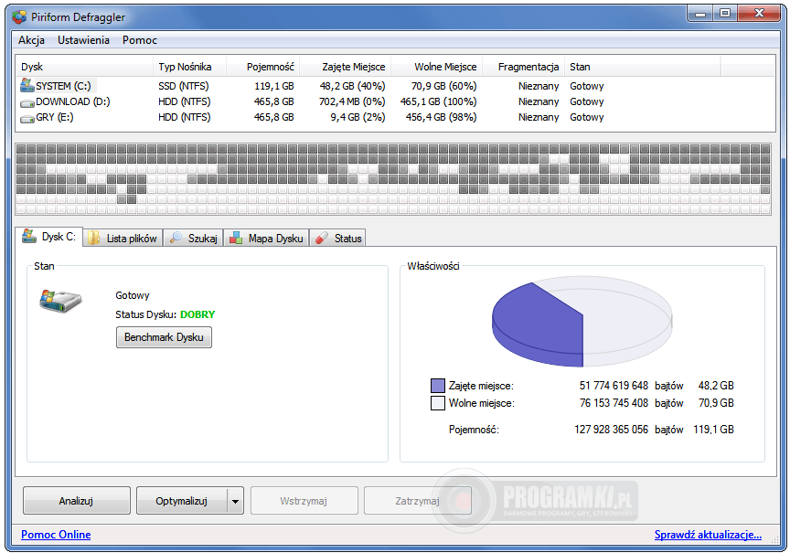Switch to the Lista plików tab
Screen dimensions: 790x553
pos(123,239)
